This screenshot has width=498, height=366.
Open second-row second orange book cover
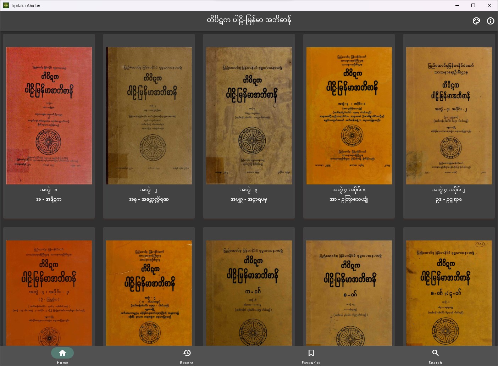(x=149, y=293)
